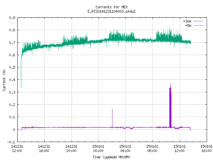Viewport: 213px width, 160px height.
Task: Click x-axis tick label 141231 20:00
Action: [71, 149]
